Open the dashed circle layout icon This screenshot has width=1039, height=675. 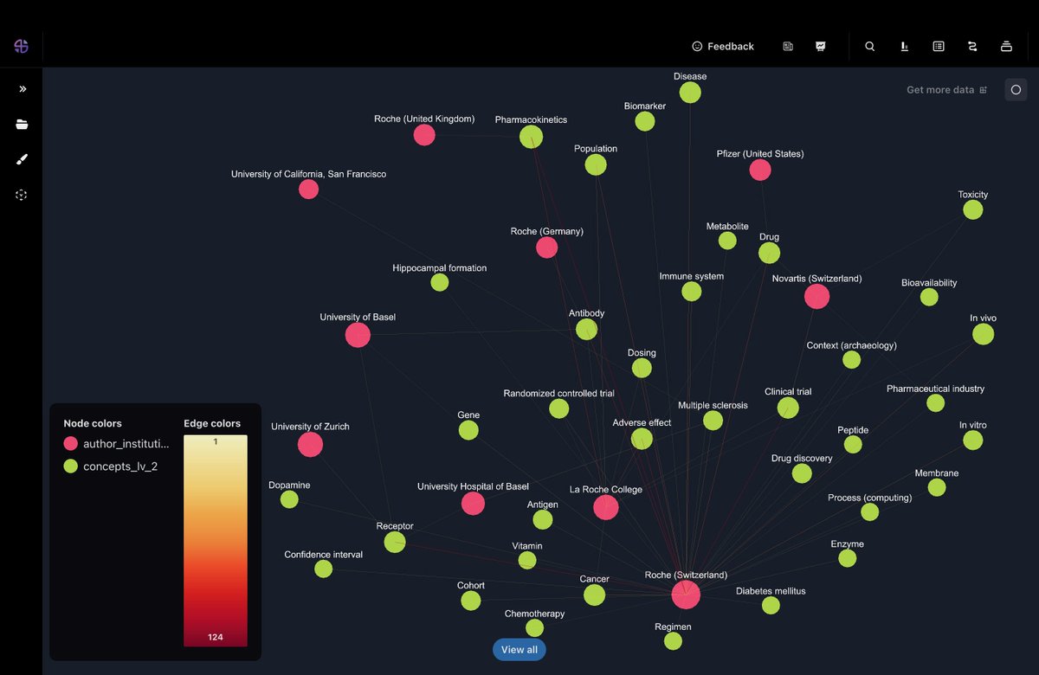22,196
